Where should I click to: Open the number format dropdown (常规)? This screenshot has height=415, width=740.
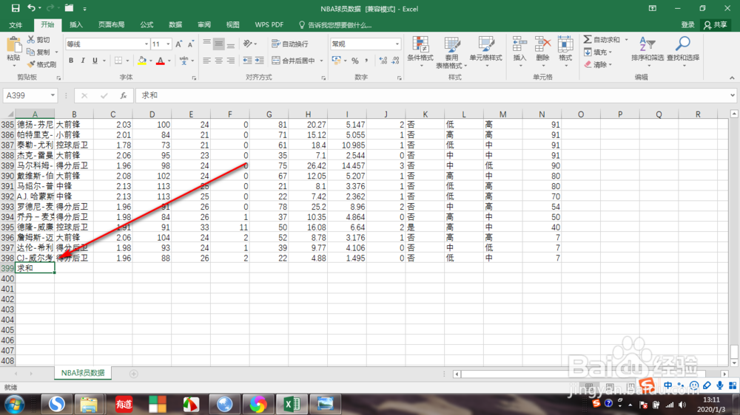[x=397, y=44]
